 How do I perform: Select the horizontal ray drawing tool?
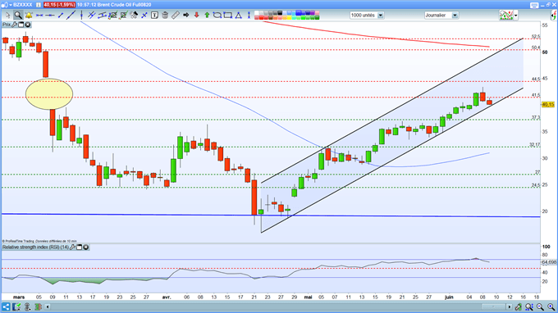pos(50,15)
